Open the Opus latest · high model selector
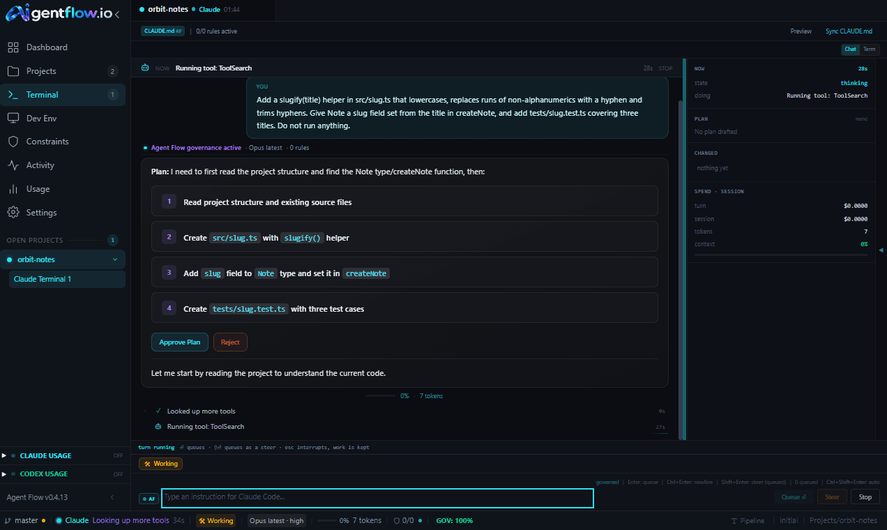 point(277,521)
